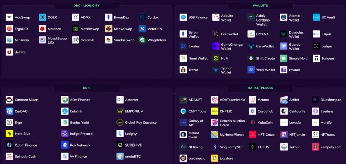Viewport: 346px width, 164px height.
Task: Click the "SUREHIVE" text
Action: 133,145
